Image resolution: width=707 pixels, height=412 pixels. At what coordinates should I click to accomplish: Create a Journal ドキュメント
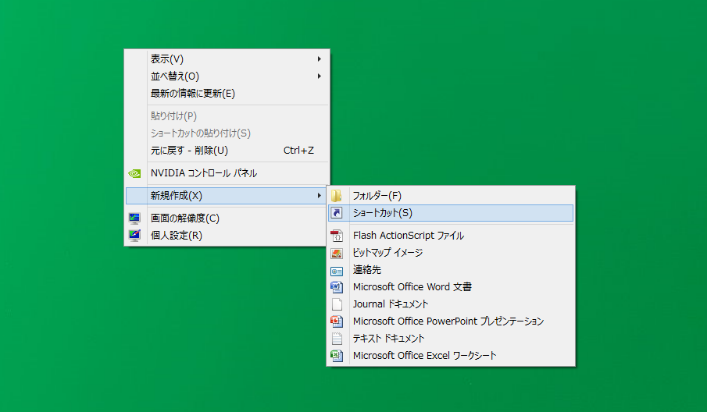click(x=451, y=304)
